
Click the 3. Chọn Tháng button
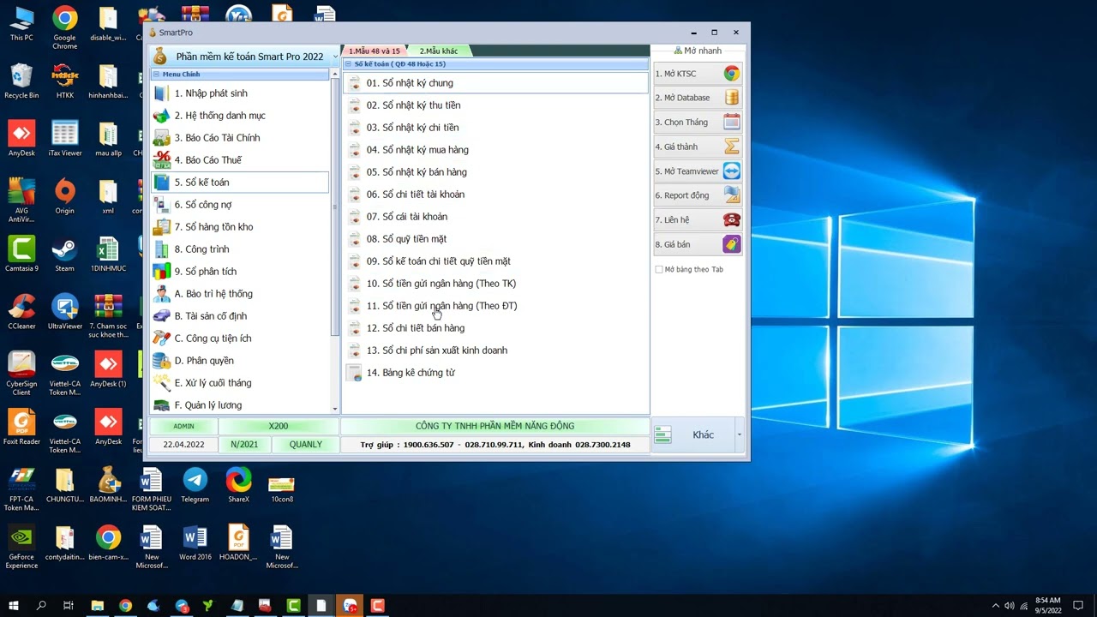pos(698,123)
